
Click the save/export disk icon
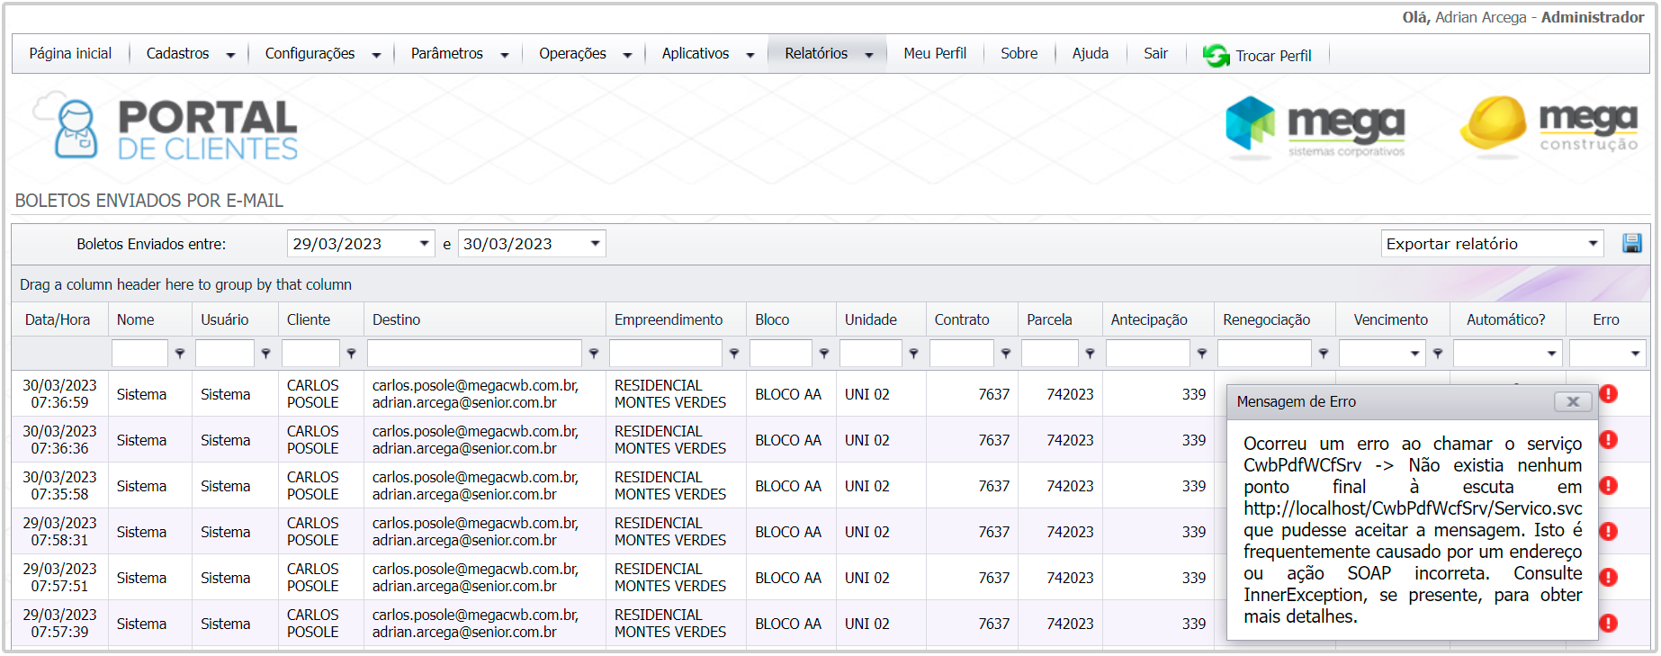(x=1631, y=243)
